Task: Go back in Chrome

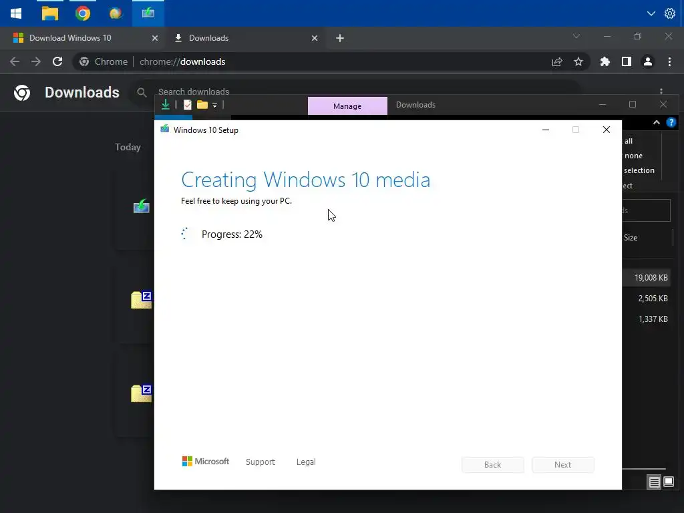Action: [15, 61]
